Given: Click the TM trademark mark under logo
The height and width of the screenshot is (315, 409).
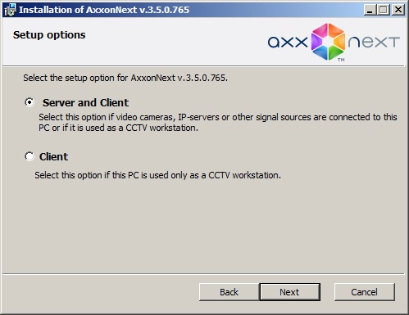Looking at the screenshot, I should pyautogui.click(x=341, y=60).
